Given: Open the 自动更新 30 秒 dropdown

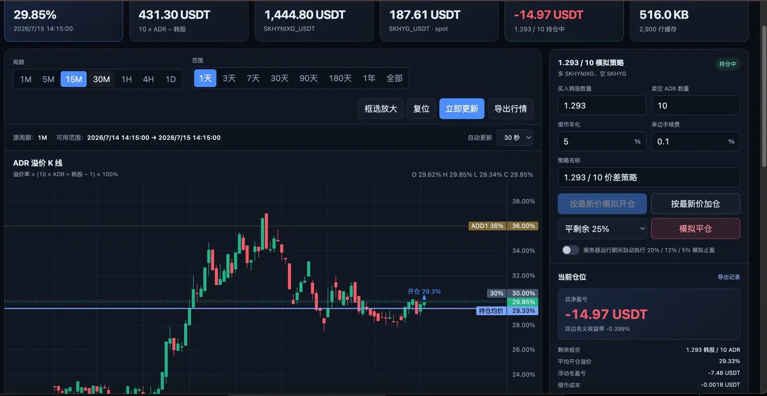Looking at the screenshot, I should click(515, 138).
